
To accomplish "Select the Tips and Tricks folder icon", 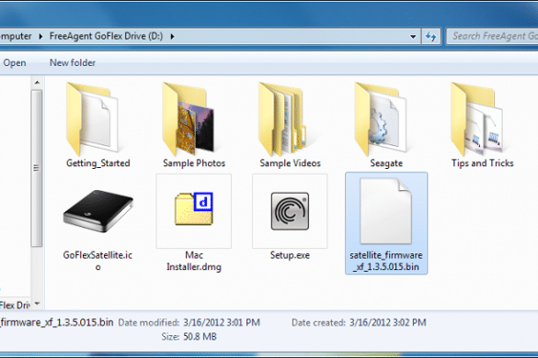I will 477,119.
